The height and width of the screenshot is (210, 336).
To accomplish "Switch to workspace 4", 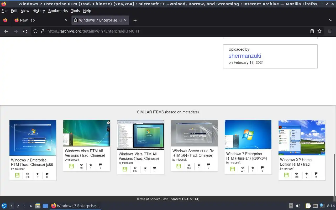I will pyautogui.click(x=30, y=206).
